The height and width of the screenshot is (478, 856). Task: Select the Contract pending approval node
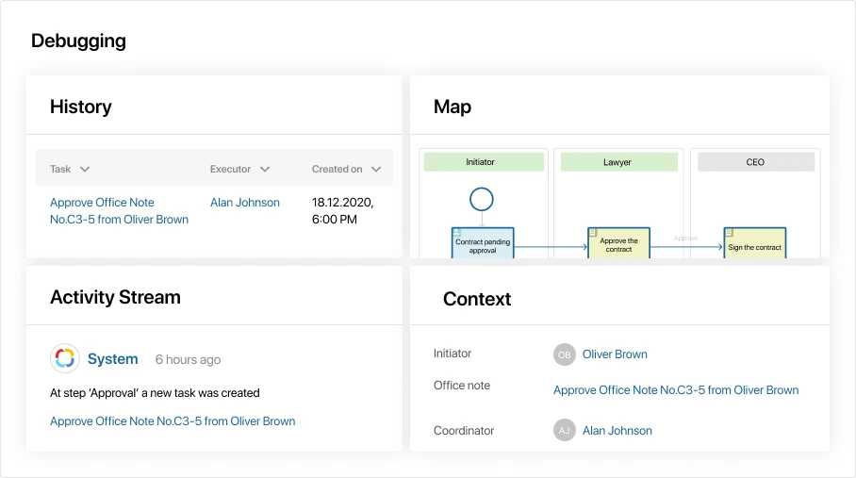[482, 244]
